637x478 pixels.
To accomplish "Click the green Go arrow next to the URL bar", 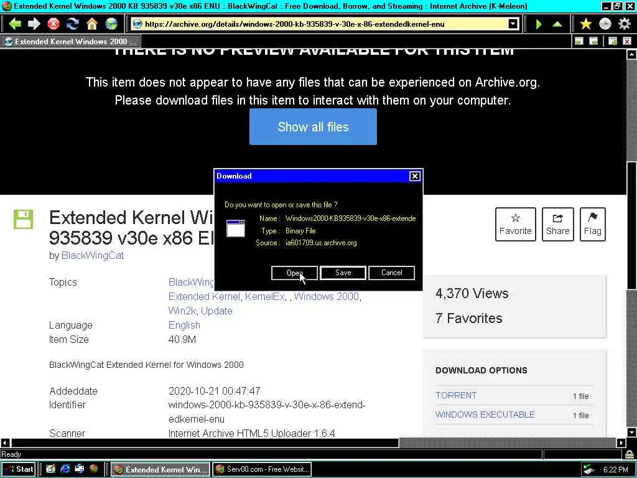I will pyautogui.click(x=539, y=24).
